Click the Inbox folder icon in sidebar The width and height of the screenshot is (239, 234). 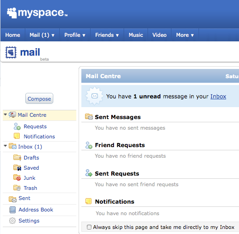(12, 146)
